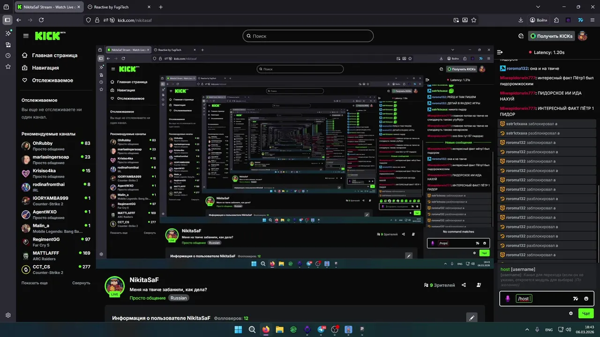Open Firefox application hamburger menu
Image resolution: width=600 pixels, height=337 pixels.
coord(592,20)
